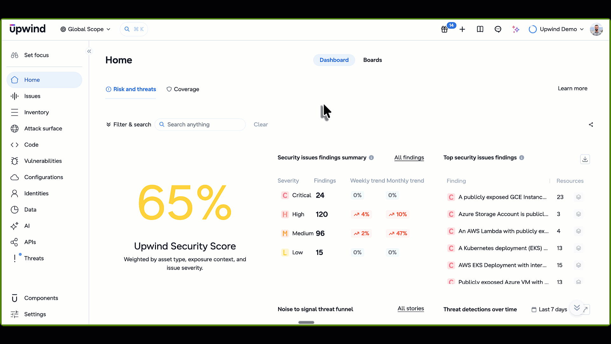Open Threats exclamation icon
This screenshot has width=611, height=344.
click(x=15, y=258)
